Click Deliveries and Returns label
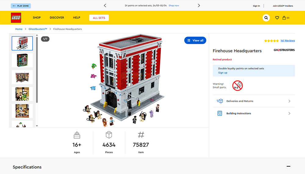Viewport: 305px width, 174px height. [x=240, y=101]
